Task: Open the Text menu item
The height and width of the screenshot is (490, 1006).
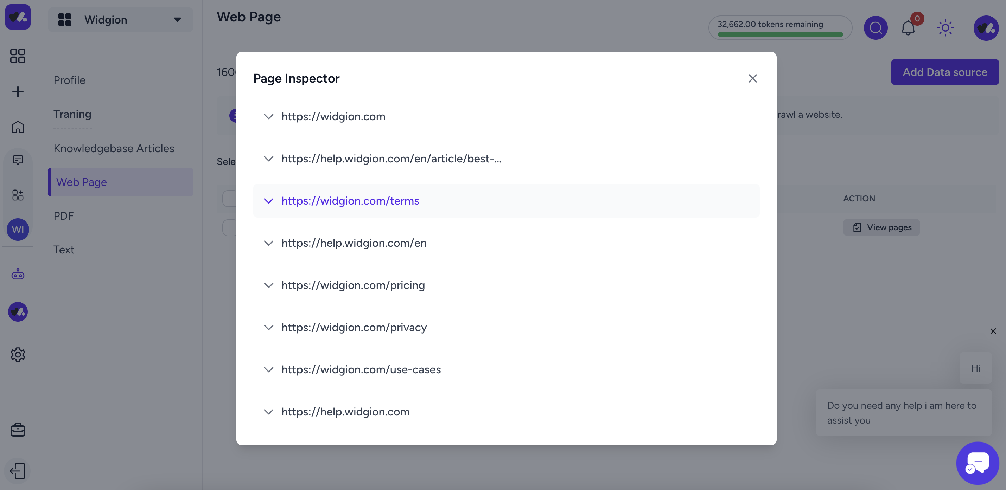Action: [64, 250]
